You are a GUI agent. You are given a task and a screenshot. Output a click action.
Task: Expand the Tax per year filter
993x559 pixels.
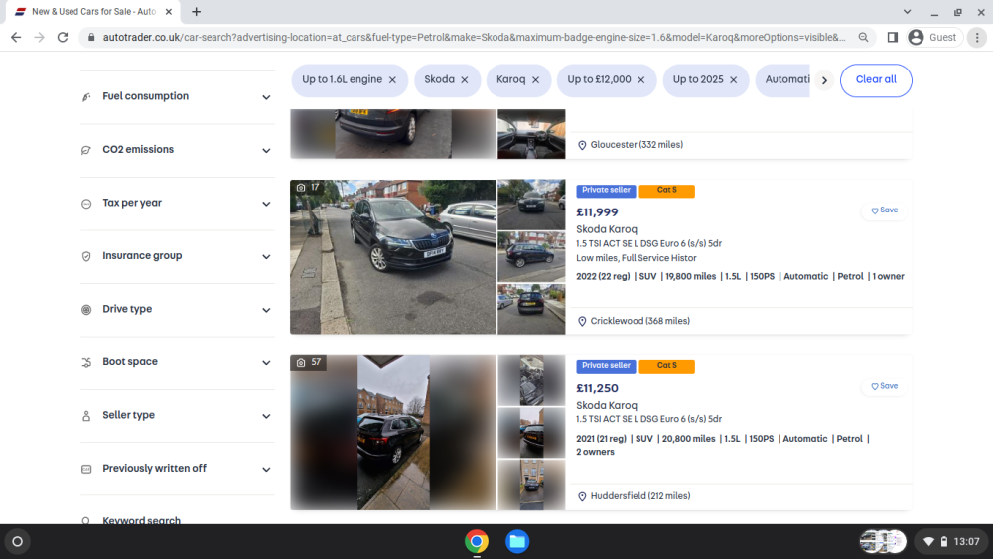(177, 204)
